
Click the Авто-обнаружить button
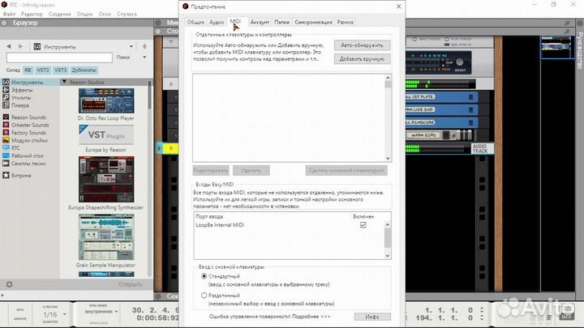(x=362, y=45)
